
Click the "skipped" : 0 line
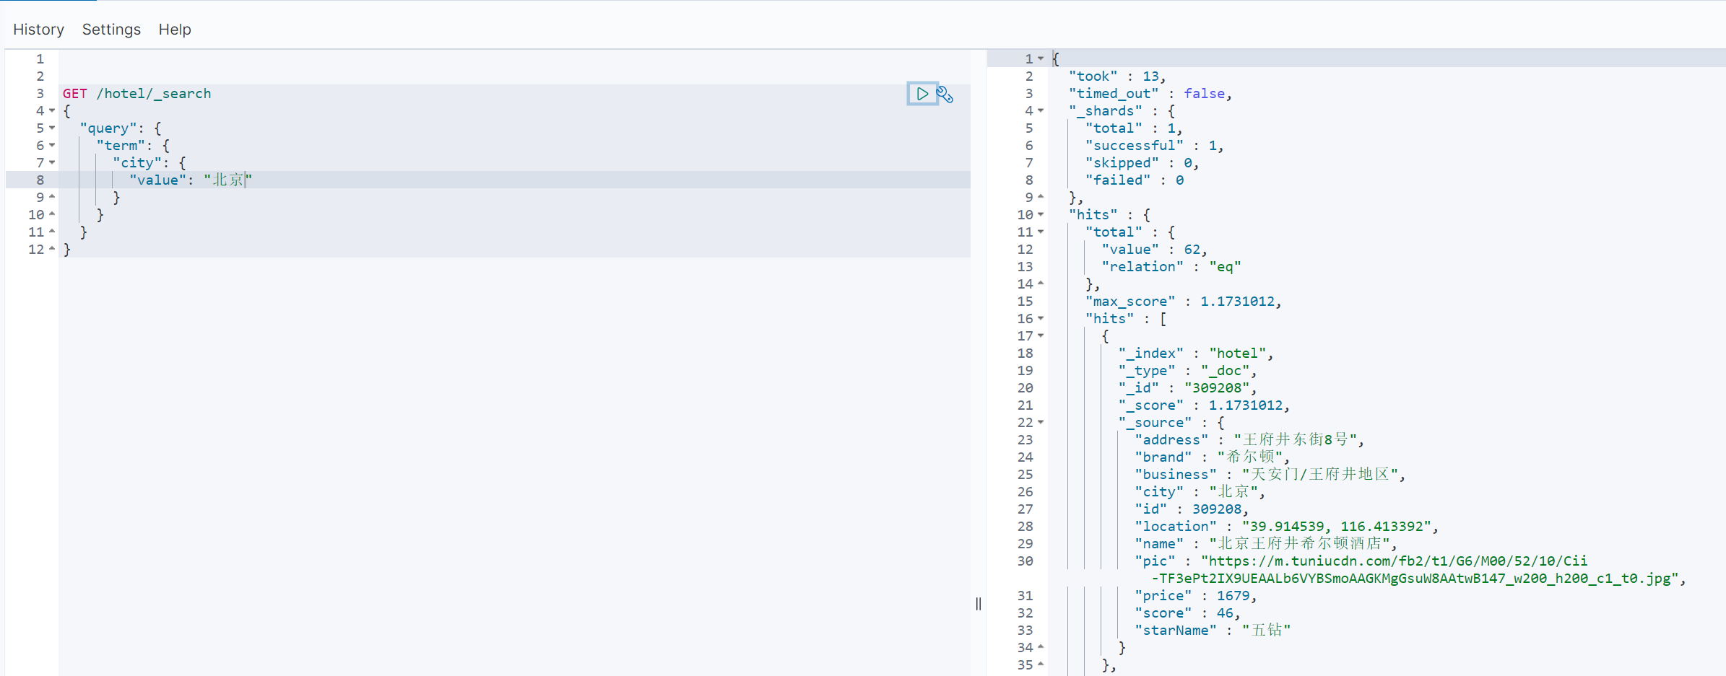tap(1142, 163)
